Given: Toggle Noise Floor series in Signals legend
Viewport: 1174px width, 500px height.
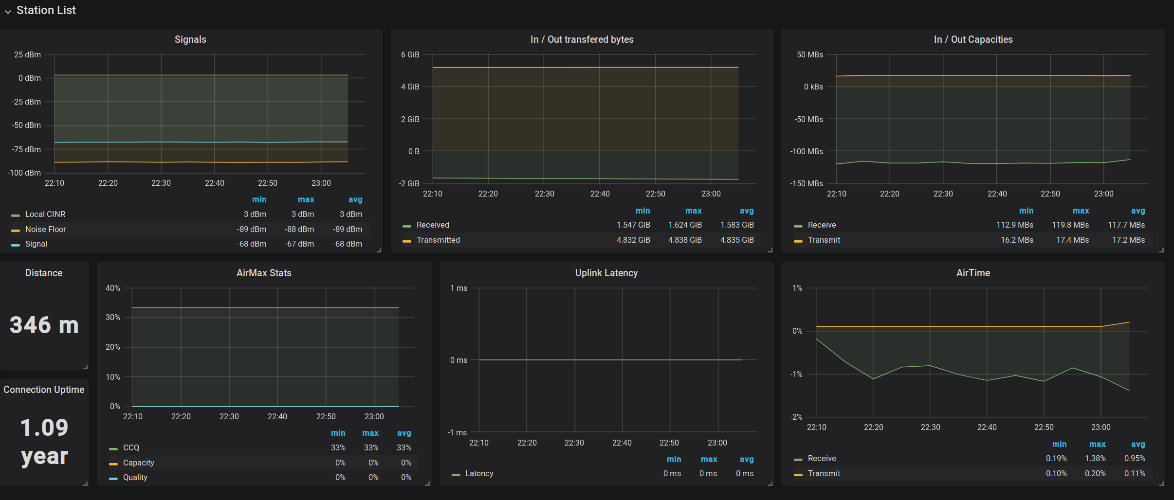Looking at the screenshot, I should point(45,229).
